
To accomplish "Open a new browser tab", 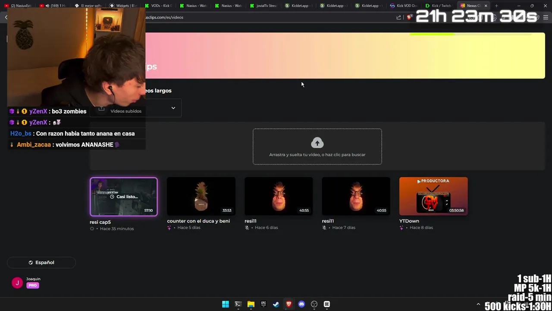I will tap(496, 6).
